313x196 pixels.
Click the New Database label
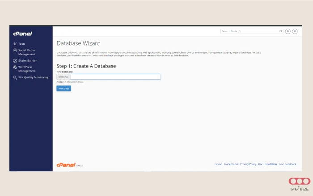[65, 72]
